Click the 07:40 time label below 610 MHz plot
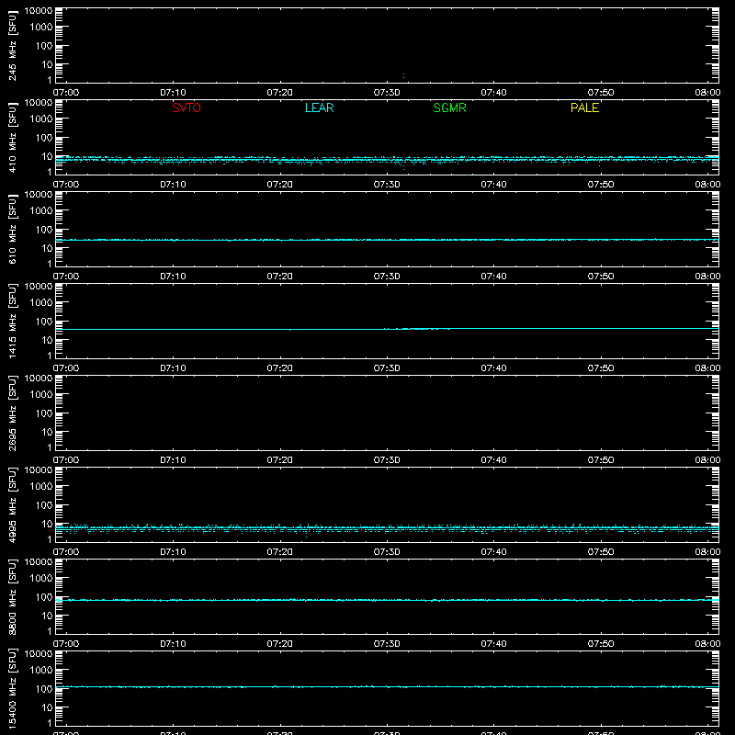Viewport: 735px width, 735px height. [493, 277]
